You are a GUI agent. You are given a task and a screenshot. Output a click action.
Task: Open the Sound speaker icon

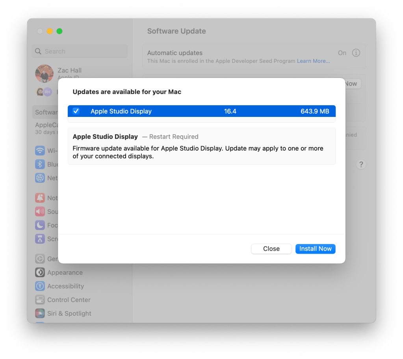tap(40, 212)
